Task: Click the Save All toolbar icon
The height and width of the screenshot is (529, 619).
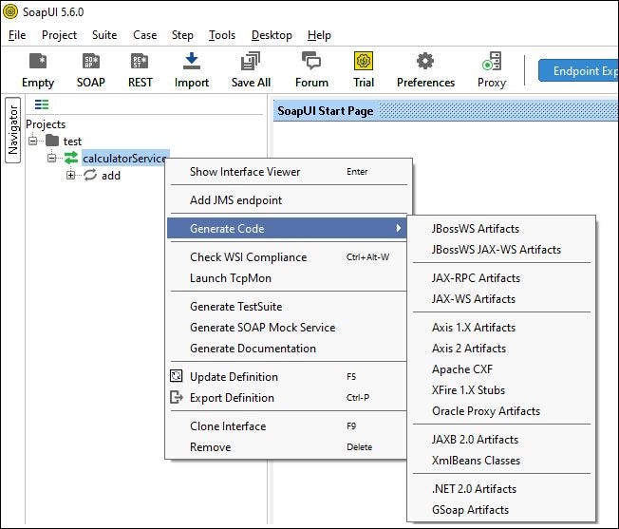Action: point(251,61)
